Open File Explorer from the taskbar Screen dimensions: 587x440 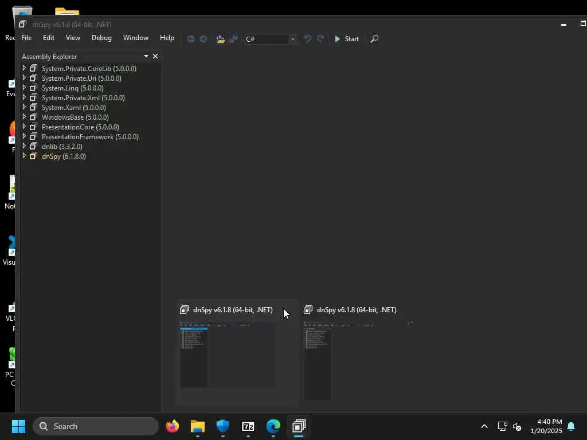pos(198,426)
